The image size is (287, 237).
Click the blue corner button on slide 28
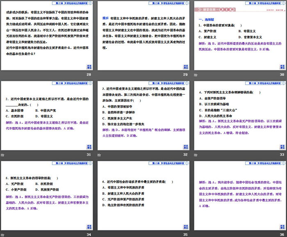(x=89, y=67)
